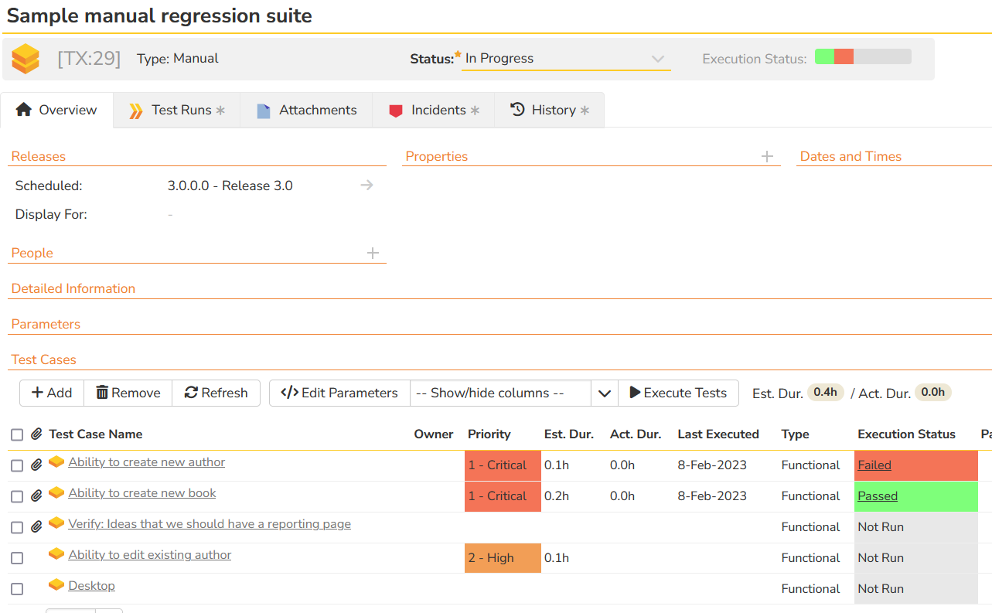Collapse the Detailed Information section
The height and width of the screenshot is (613, 992).
coord(73,289)
